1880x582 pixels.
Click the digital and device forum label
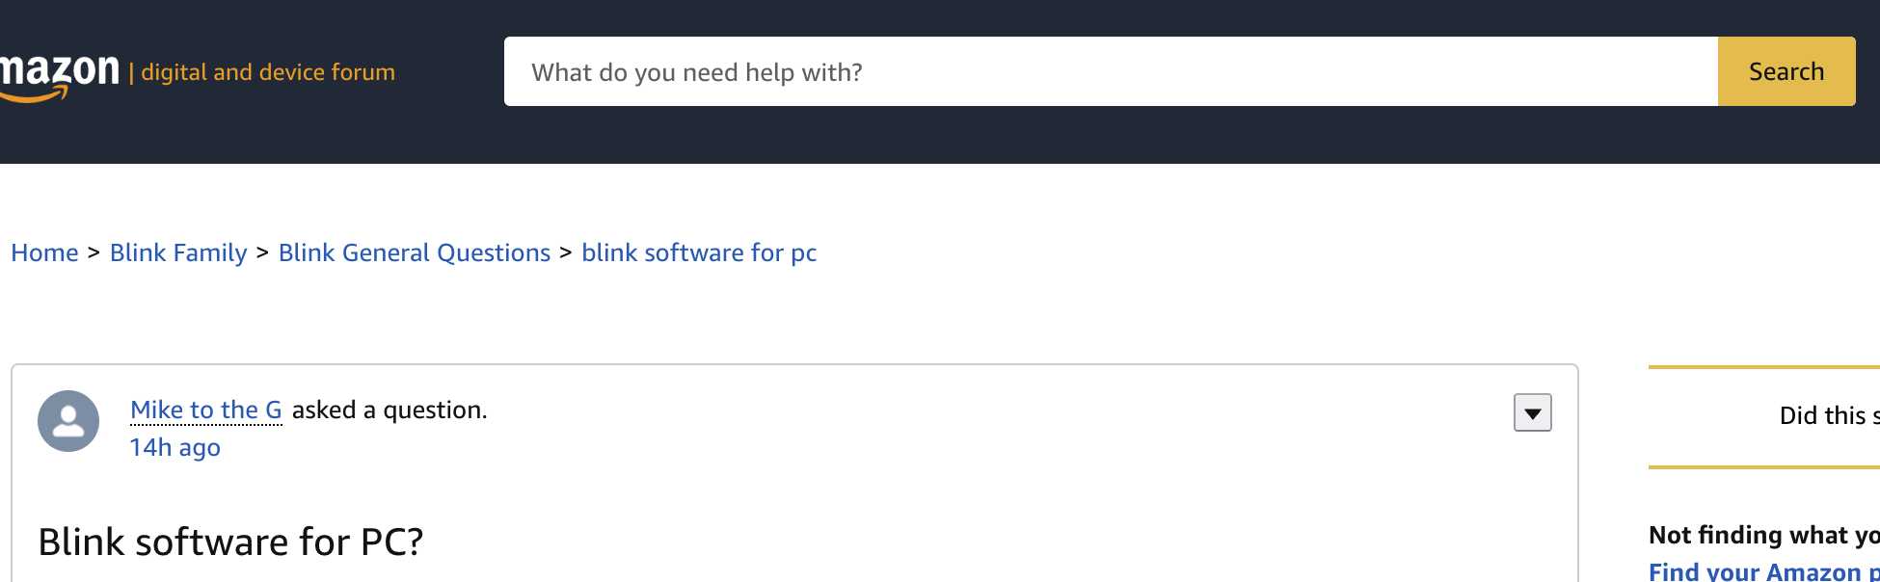click(268, 71)
